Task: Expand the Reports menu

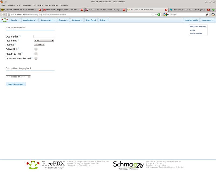Action: tap(63, 20)
